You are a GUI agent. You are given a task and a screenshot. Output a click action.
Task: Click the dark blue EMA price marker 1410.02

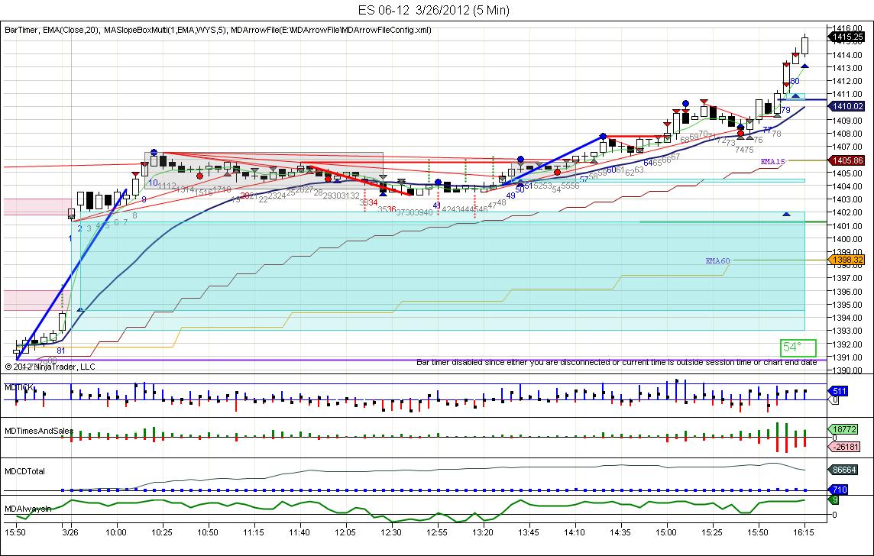click(x=847, y=106)
